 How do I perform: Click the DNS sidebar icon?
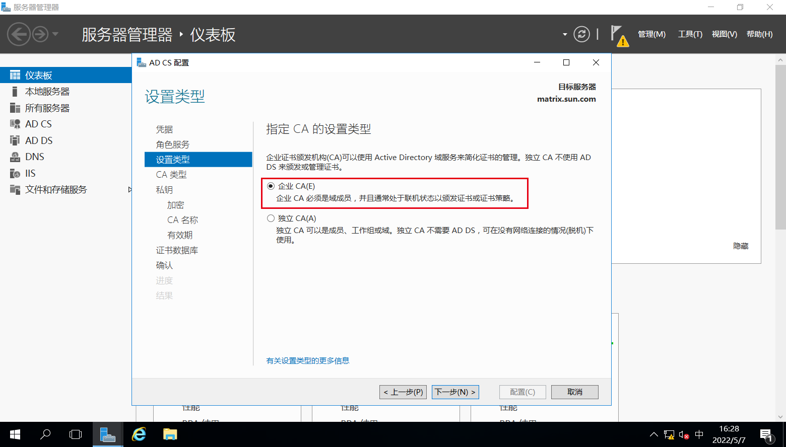[15, 157]
